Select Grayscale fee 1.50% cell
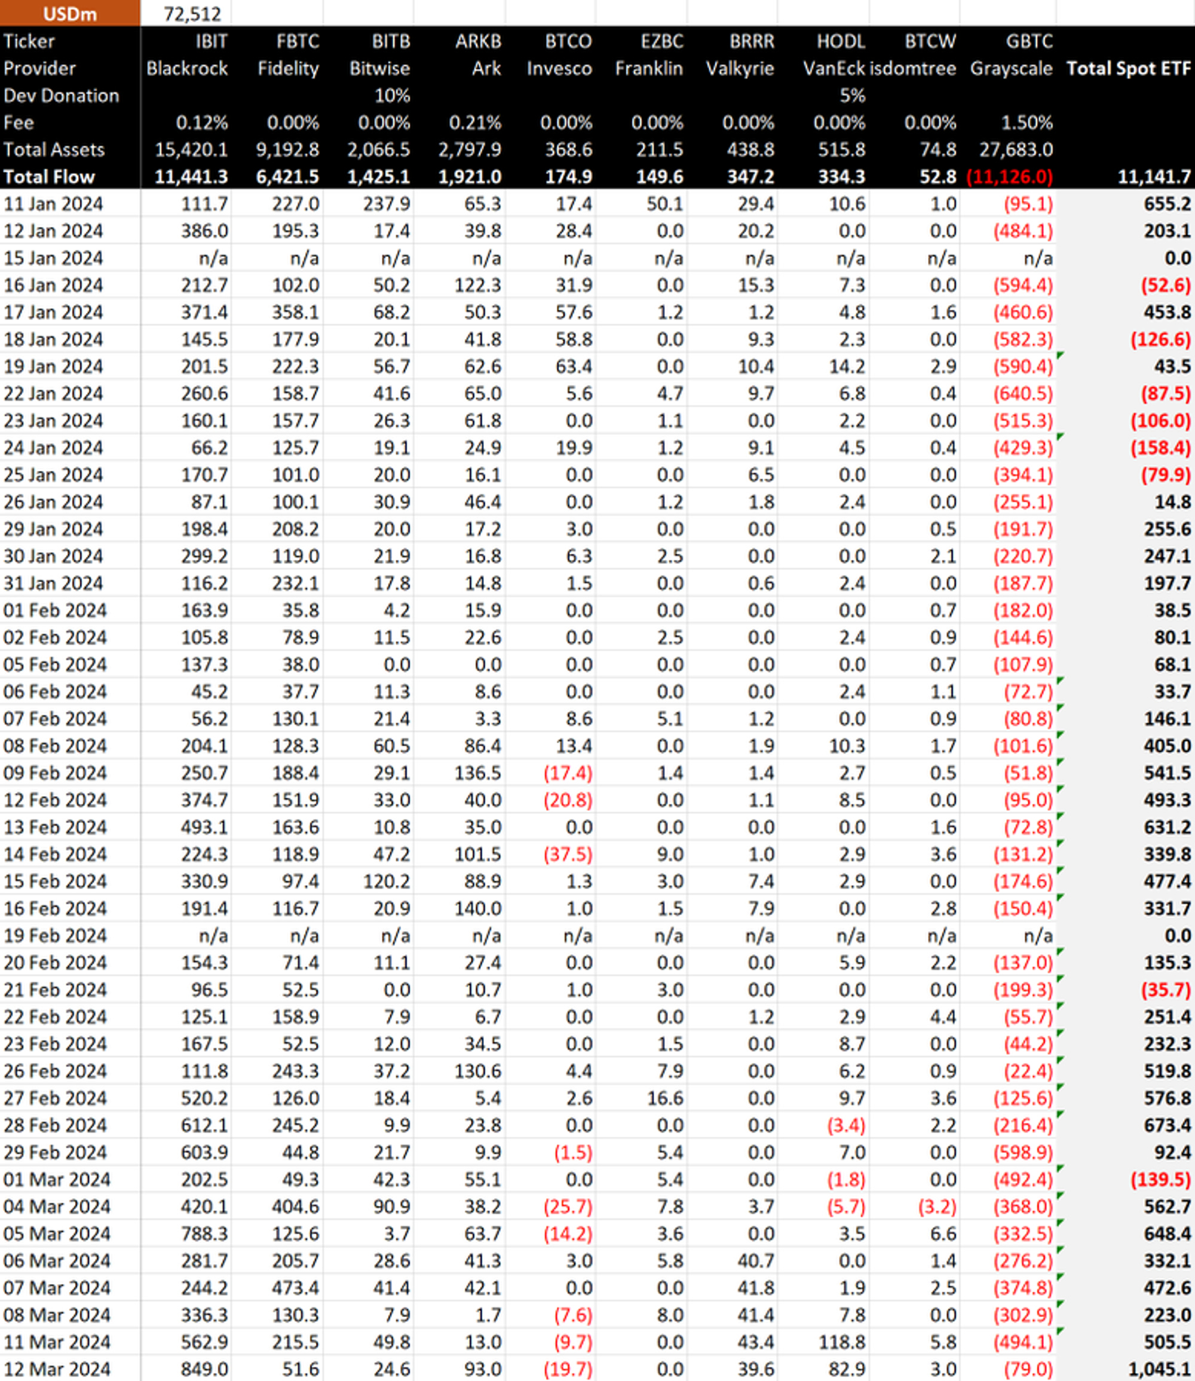This screenshot has width=1195, height=1381. tap(1027, 123)
